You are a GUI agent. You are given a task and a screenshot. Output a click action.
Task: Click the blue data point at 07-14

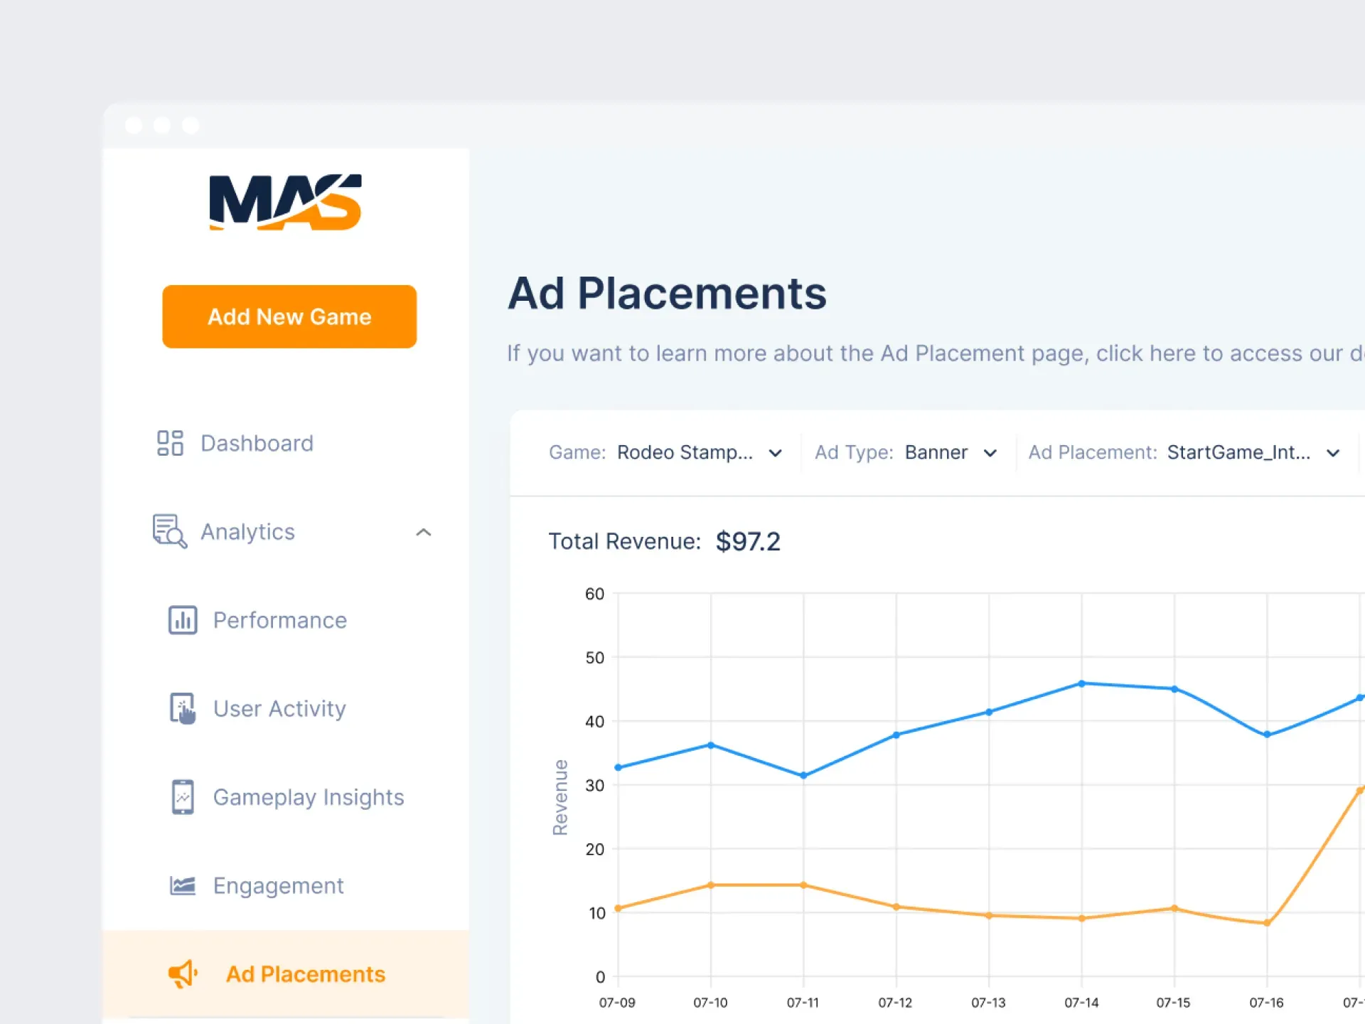[1081, 683]
